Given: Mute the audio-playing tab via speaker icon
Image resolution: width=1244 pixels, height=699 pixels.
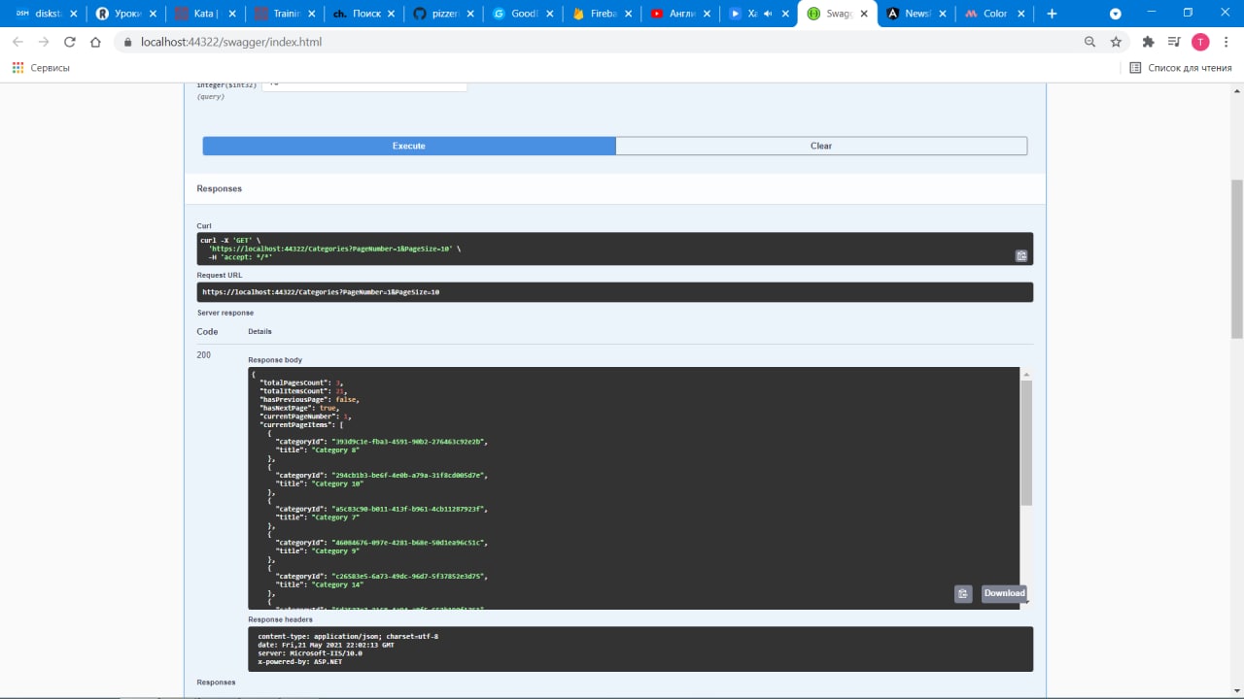Looking at the screenshot, I should 769,14.
